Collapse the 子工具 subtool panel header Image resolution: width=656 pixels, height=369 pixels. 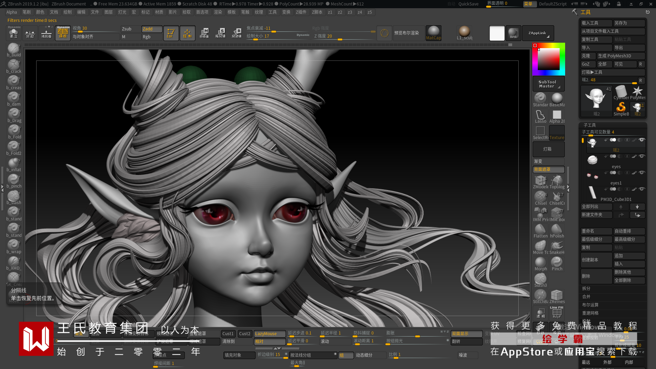589,125
